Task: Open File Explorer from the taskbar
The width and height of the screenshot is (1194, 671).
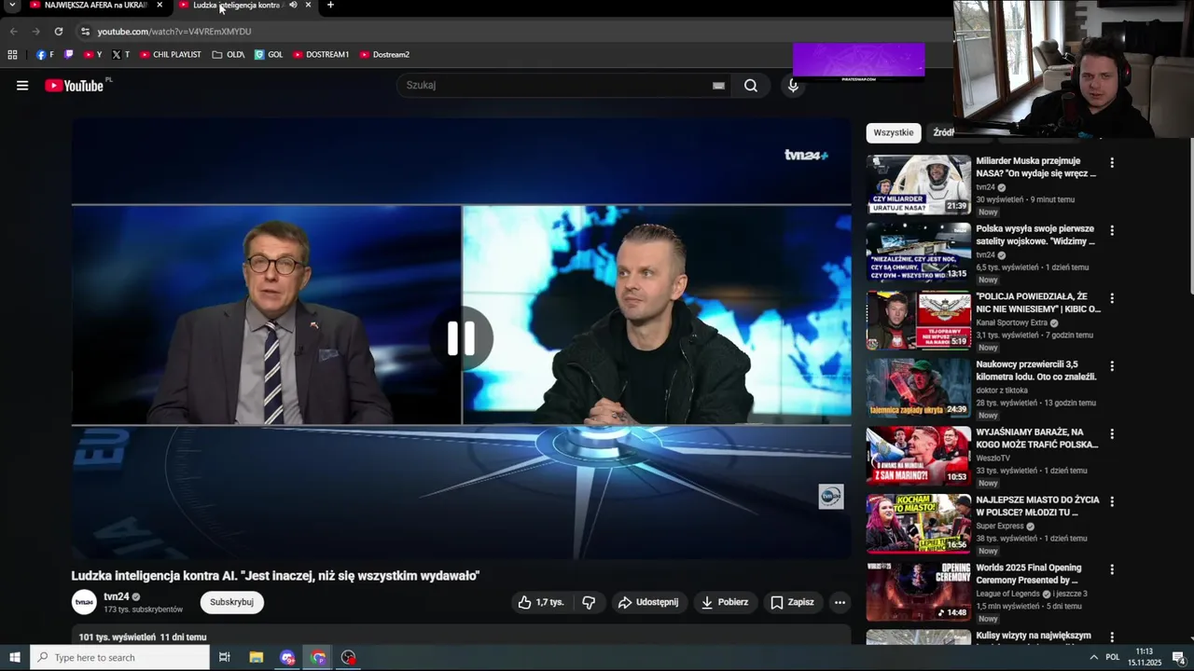Action: click(257, 658)
